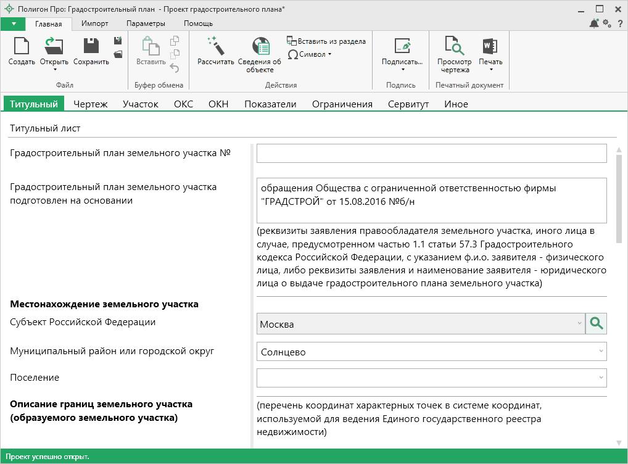The height and width of the screenshot is (464, 628).
Task: Save the project with Сохранить icon
Action: pos(91,47)
